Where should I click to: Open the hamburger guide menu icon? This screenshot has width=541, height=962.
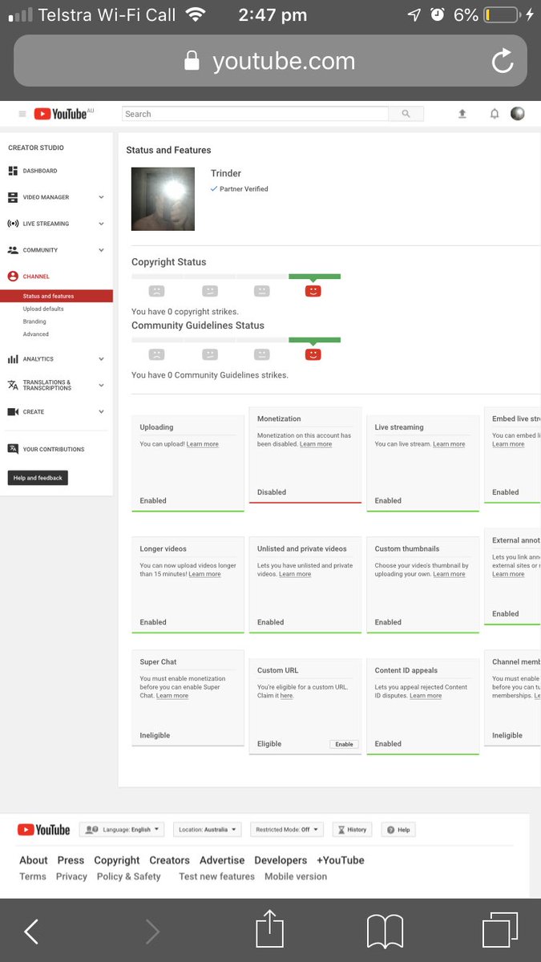[22, 114]
